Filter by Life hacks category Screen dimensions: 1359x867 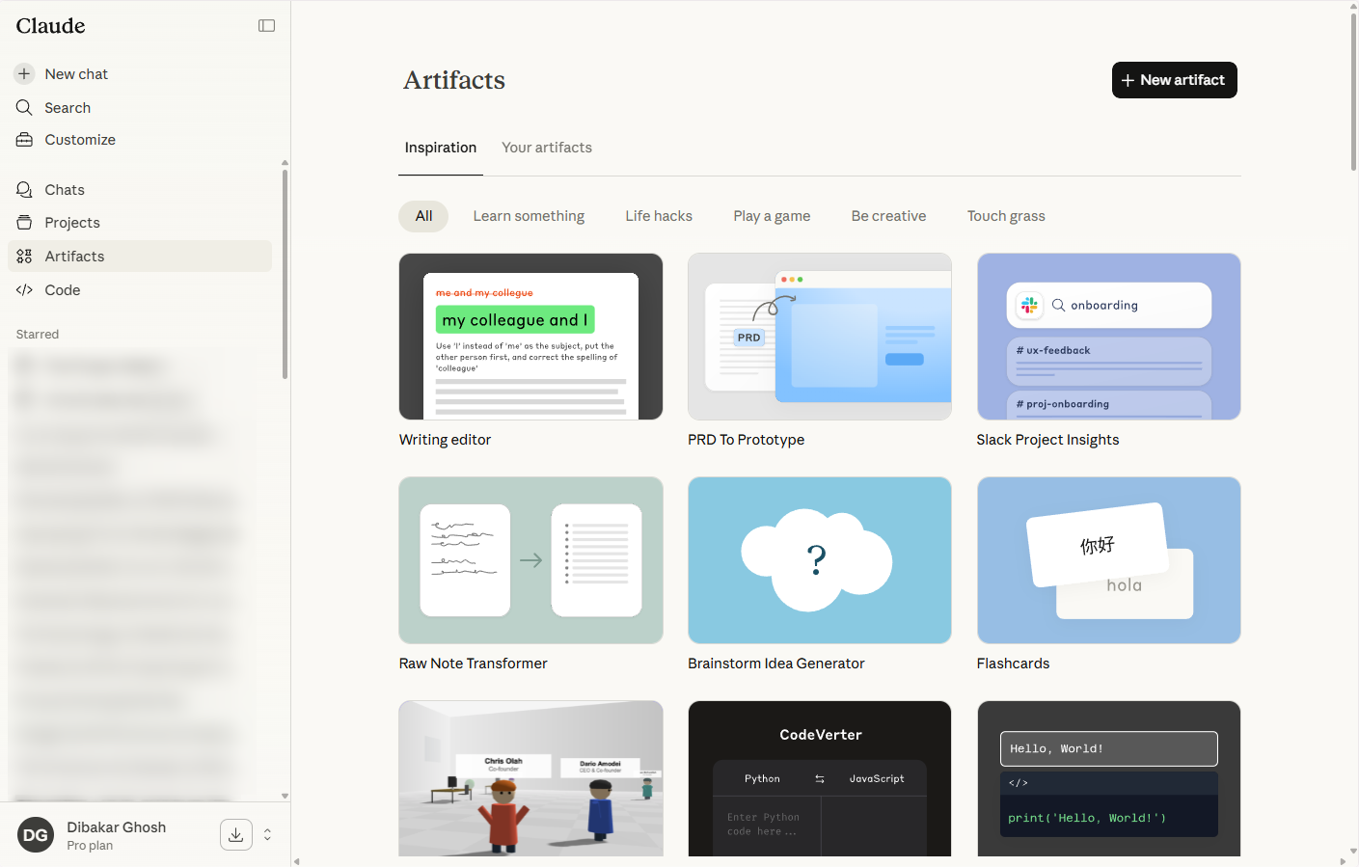[659, 216]
